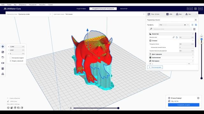Open the Profile Fine dropdown
Screen dimensions: 204x114
point(174,25)
